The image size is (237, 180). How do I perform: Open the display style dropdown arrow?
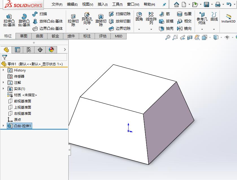click(221, 37)
